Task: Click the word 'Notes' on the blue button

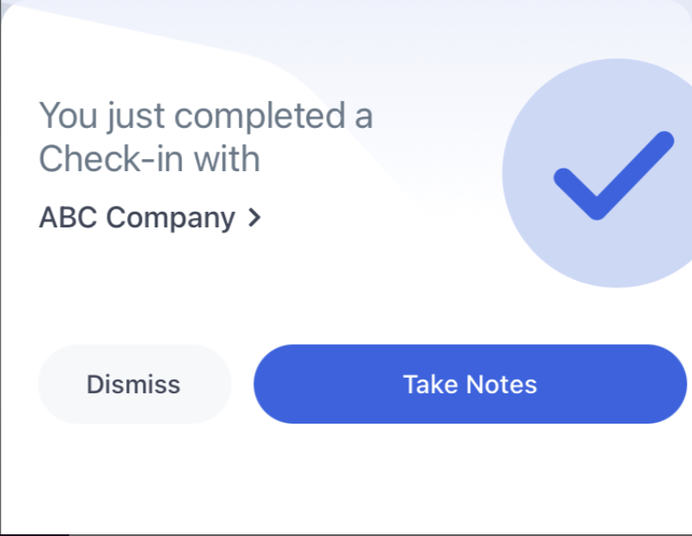Action: pos(502,384)
